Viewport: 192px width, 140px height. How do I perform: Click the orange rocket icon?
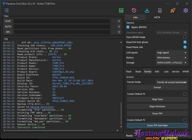(173, 10)
